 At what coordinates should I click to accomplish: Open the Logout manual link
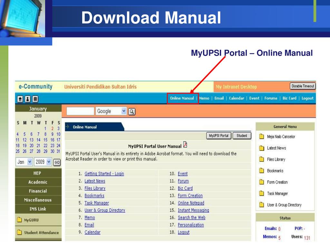pyautogui.click(x=183, y=232)
